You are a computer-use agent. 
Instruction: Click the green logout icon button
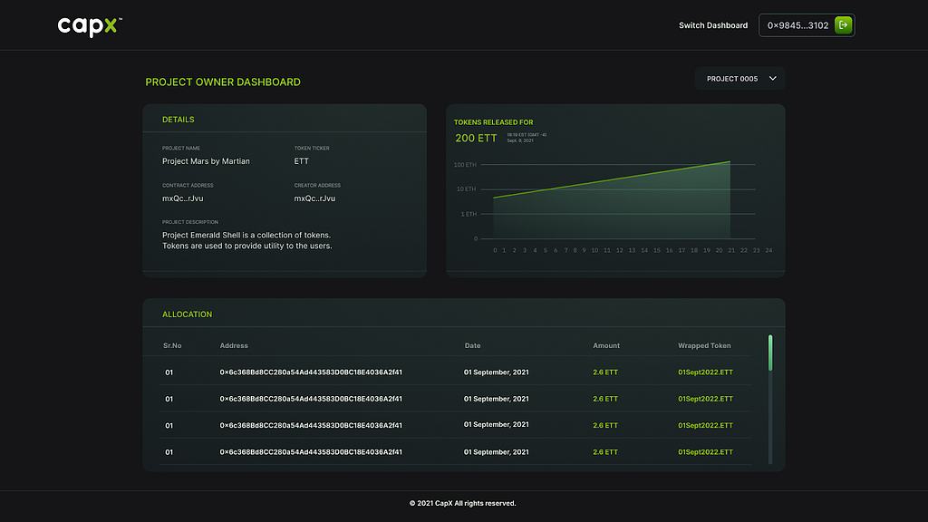[843, 25]
